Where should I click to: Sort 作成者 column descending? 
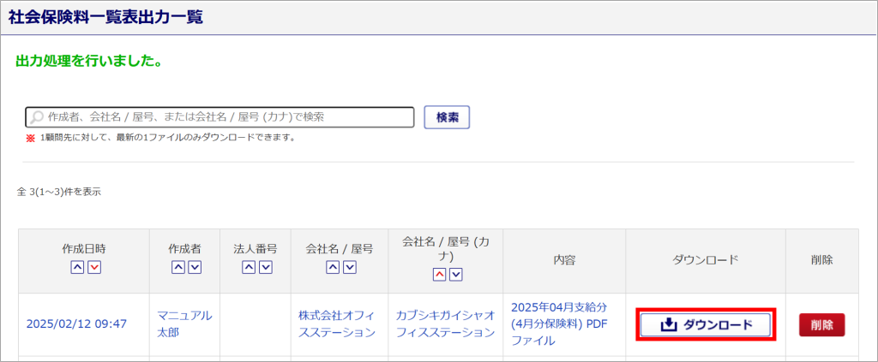click(x=194, y=268)
